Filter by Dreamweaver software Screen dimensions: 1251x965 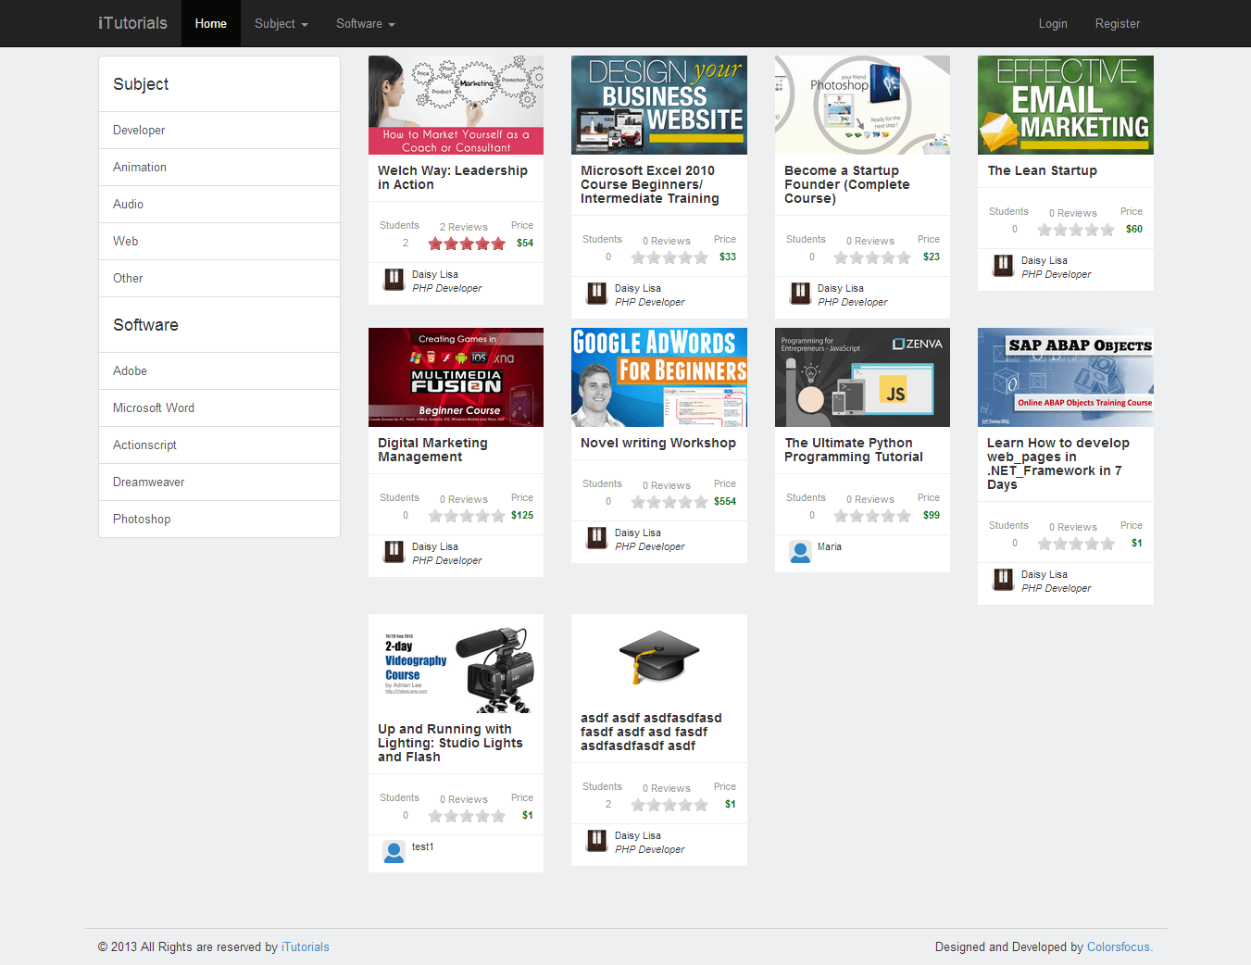pos(219,482)
